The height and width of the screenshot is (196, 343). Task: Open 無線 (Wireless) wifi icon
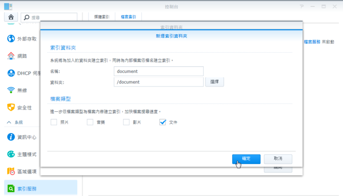pos(11,90)
